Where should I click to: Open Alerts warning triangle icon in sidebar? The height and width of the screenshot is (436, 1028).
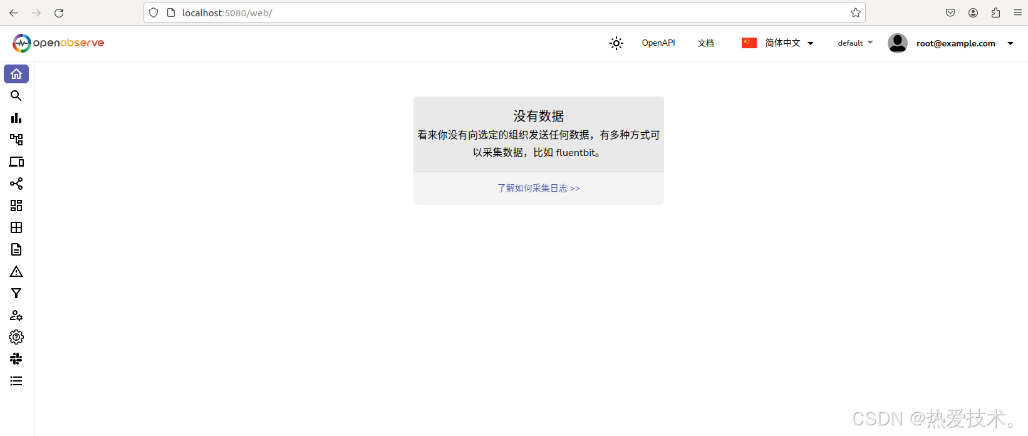[x=16, y=271]
